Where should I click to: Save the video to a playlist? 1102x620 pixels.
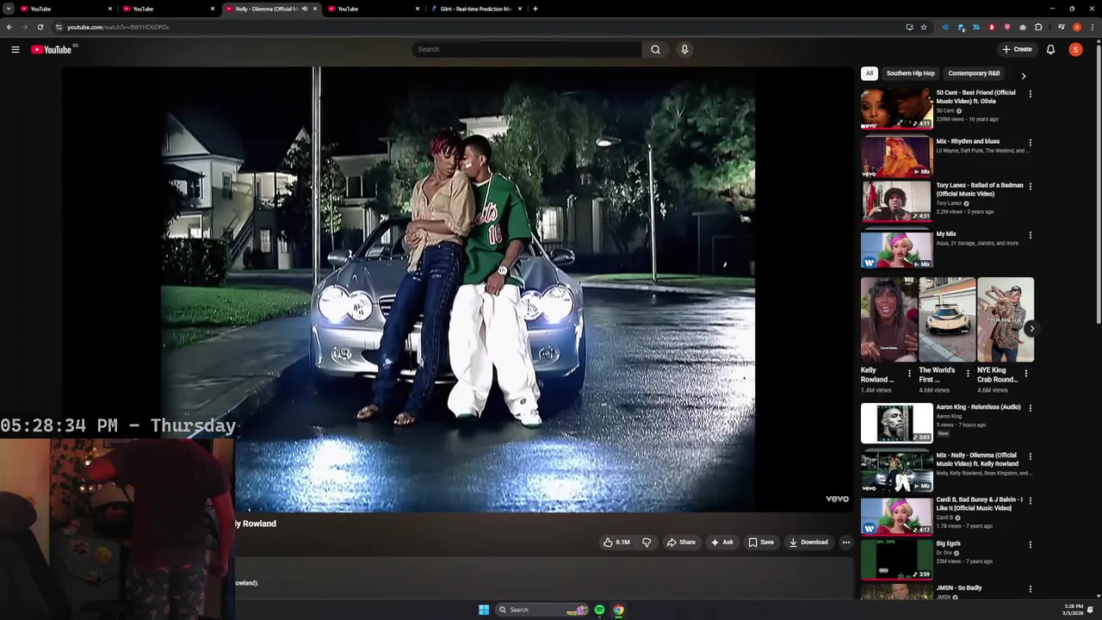[761, 542]
